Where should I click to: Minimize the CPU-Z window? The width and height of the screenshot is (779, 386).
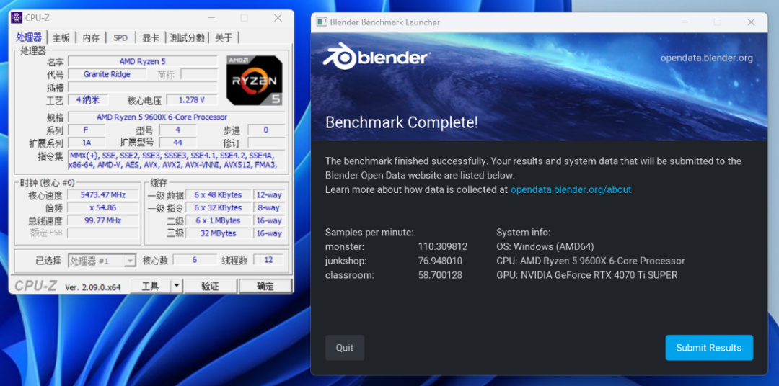tap(211, 18)
